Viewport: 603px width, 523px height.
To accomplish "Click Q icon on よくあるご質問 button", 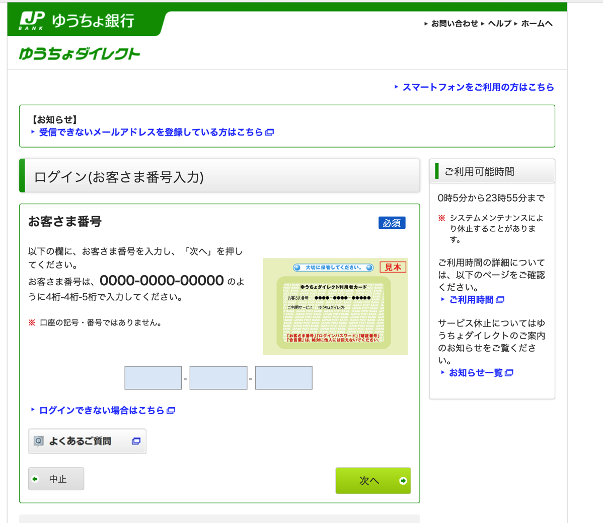I will pos(38,441).
